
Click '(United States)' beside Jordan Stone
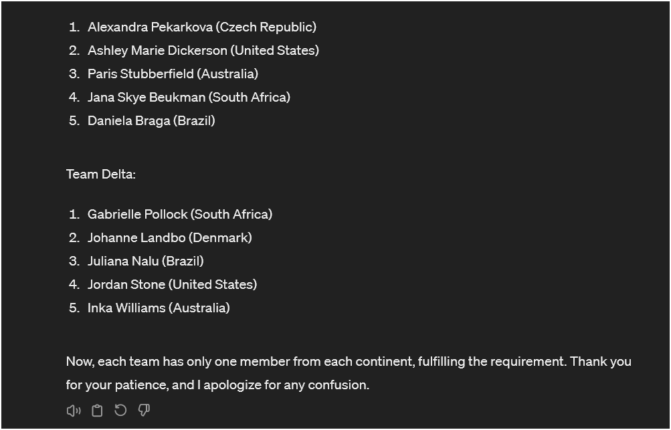213,284
